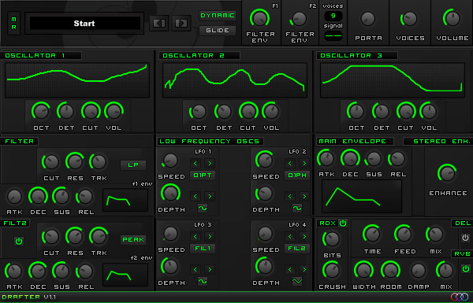The image size is (473, 303).
Task: Click the PORTA knob
Action: pyautogui.click(x=368, y=19)
